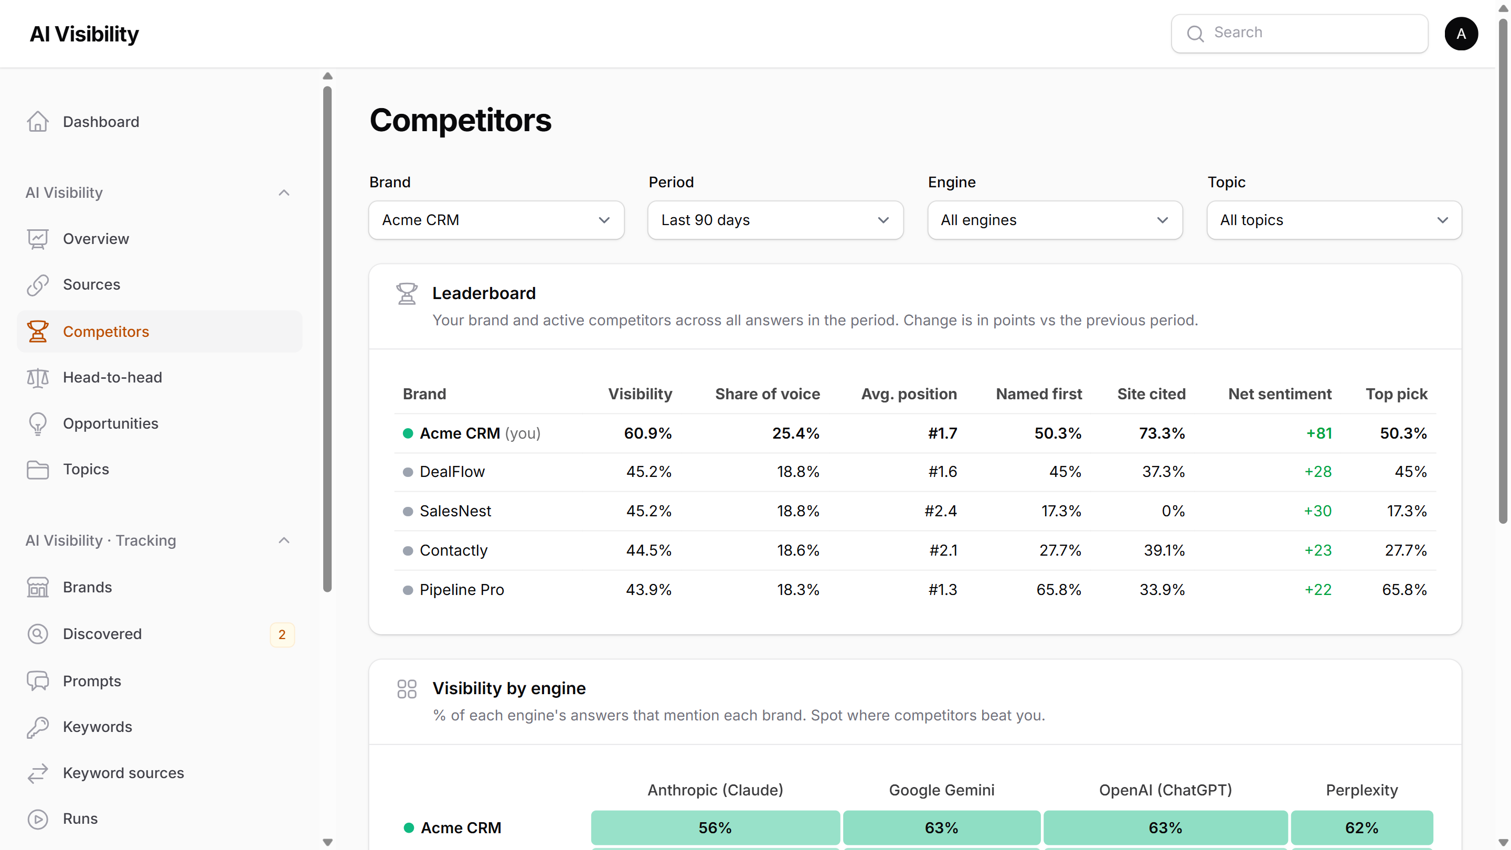Screen dimensions: 1511x850
Task: Click the Topics folder icon
Action: point(38,469)
